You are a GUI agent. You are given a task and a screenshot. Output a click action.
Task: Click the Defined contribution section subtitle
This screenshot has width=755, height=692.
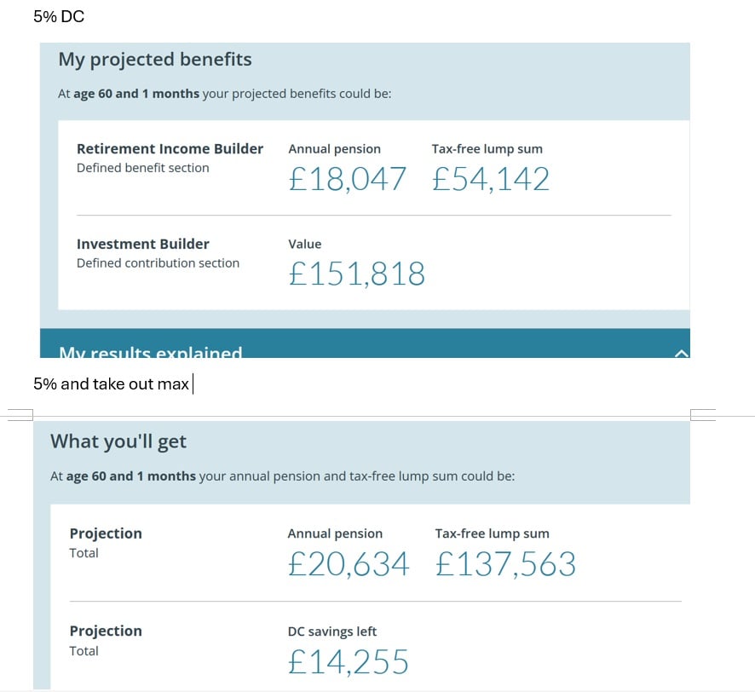[158, 263]
